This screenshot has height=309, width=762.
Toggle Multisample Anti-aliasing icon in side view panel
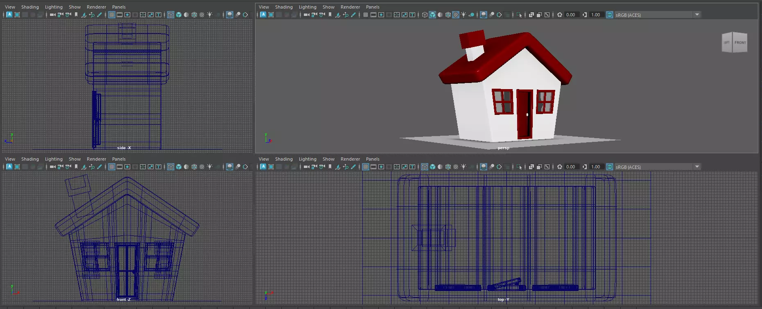point(245,15)
